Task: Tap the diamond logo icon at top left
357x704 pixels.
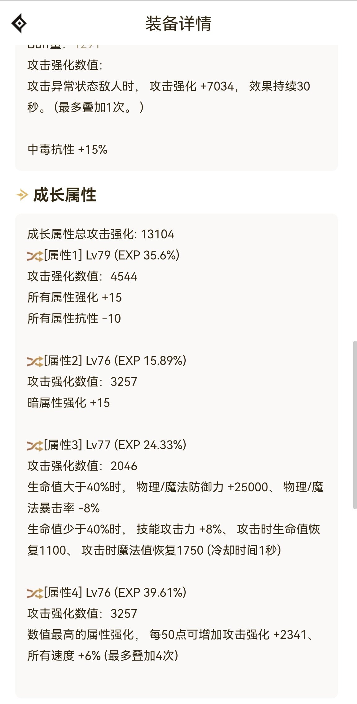Action: [19, 23]
